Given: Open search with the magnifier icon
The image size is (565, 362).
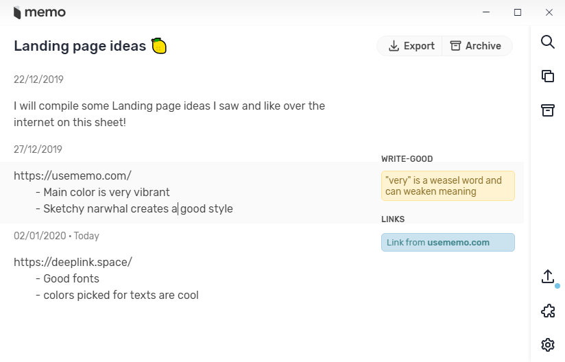Looking at the screenshot, I should click(x=547, y=42).
